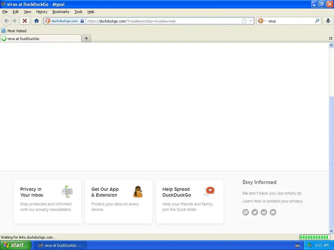Click the green page loading progress bar
The image size is (334, 250).
314,237
